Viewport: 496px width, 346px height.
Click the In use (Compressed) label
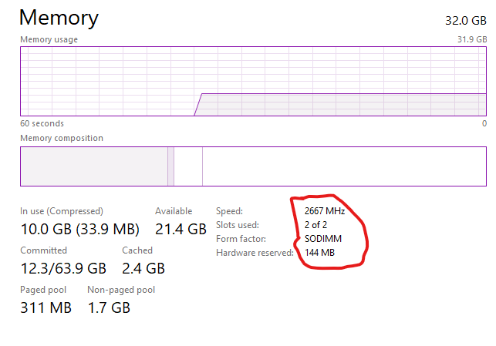pos(62,211)
